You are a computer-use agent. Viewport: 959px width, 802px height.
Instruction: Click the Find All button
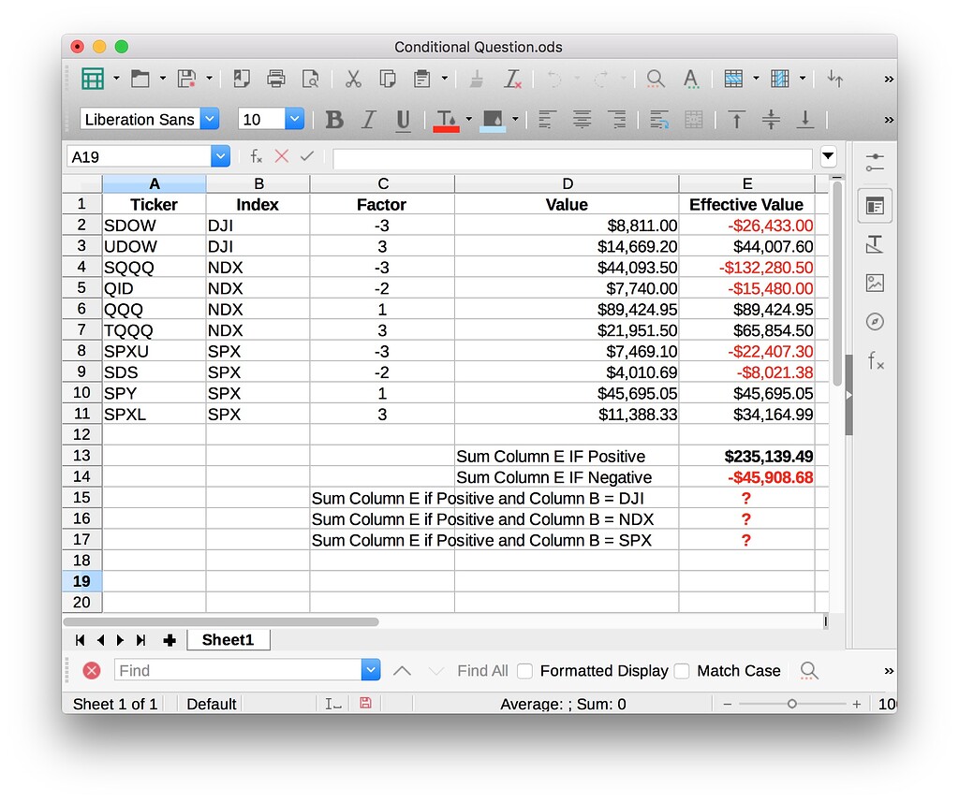(482, 671)
